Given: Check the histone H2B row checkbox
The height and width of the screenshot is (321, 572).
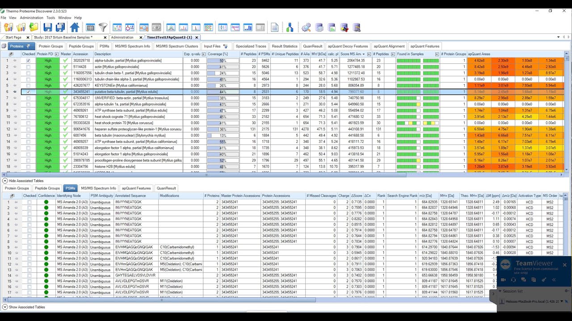Looking at the screenshot, I should tap(29, 166).
